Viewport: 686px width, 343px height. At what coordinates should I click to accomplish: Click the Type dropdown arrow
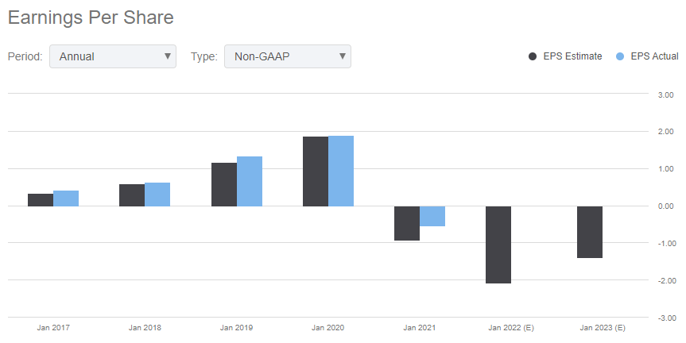click(x=342, y=56)
